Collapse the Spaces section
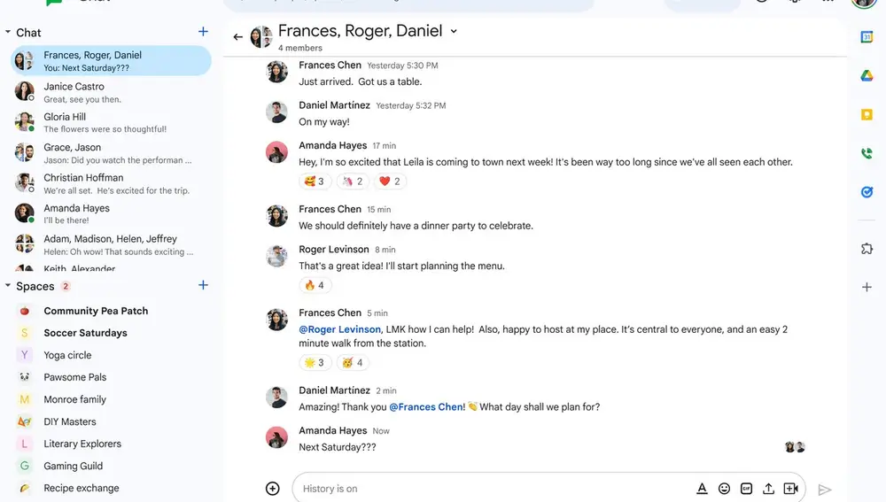 click(x=8, y=286)
